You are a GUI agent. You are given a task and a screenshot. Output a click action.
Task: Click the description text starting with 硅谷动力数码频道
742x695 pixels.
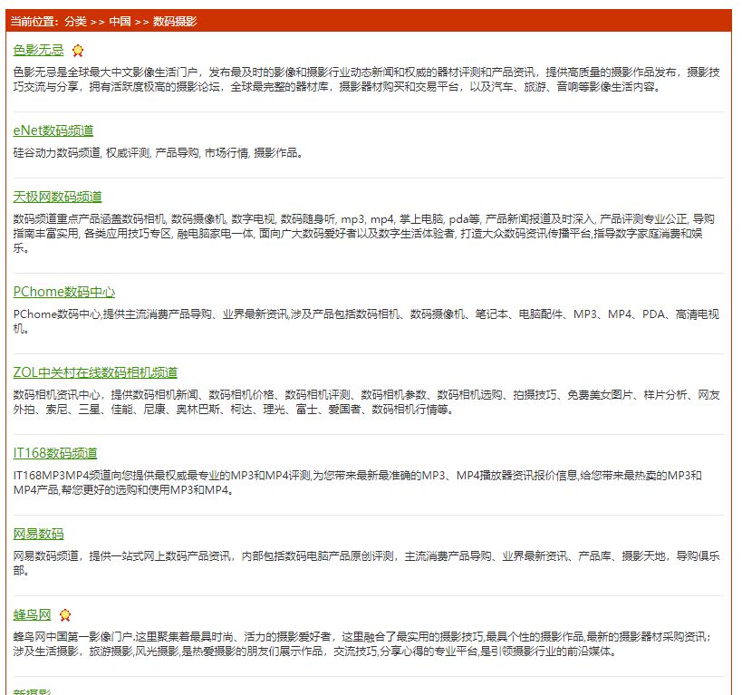[x=158, y=153]
